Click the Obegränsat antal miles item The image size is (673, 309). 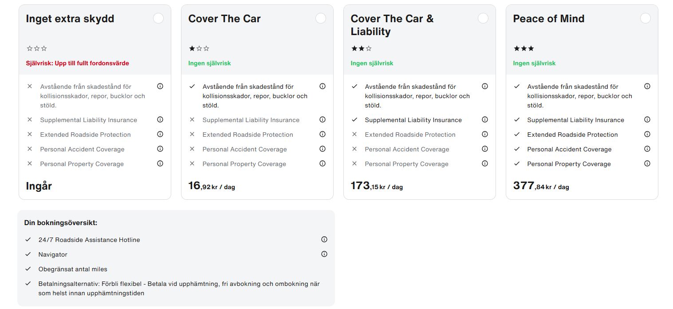(x=73, y=269)
